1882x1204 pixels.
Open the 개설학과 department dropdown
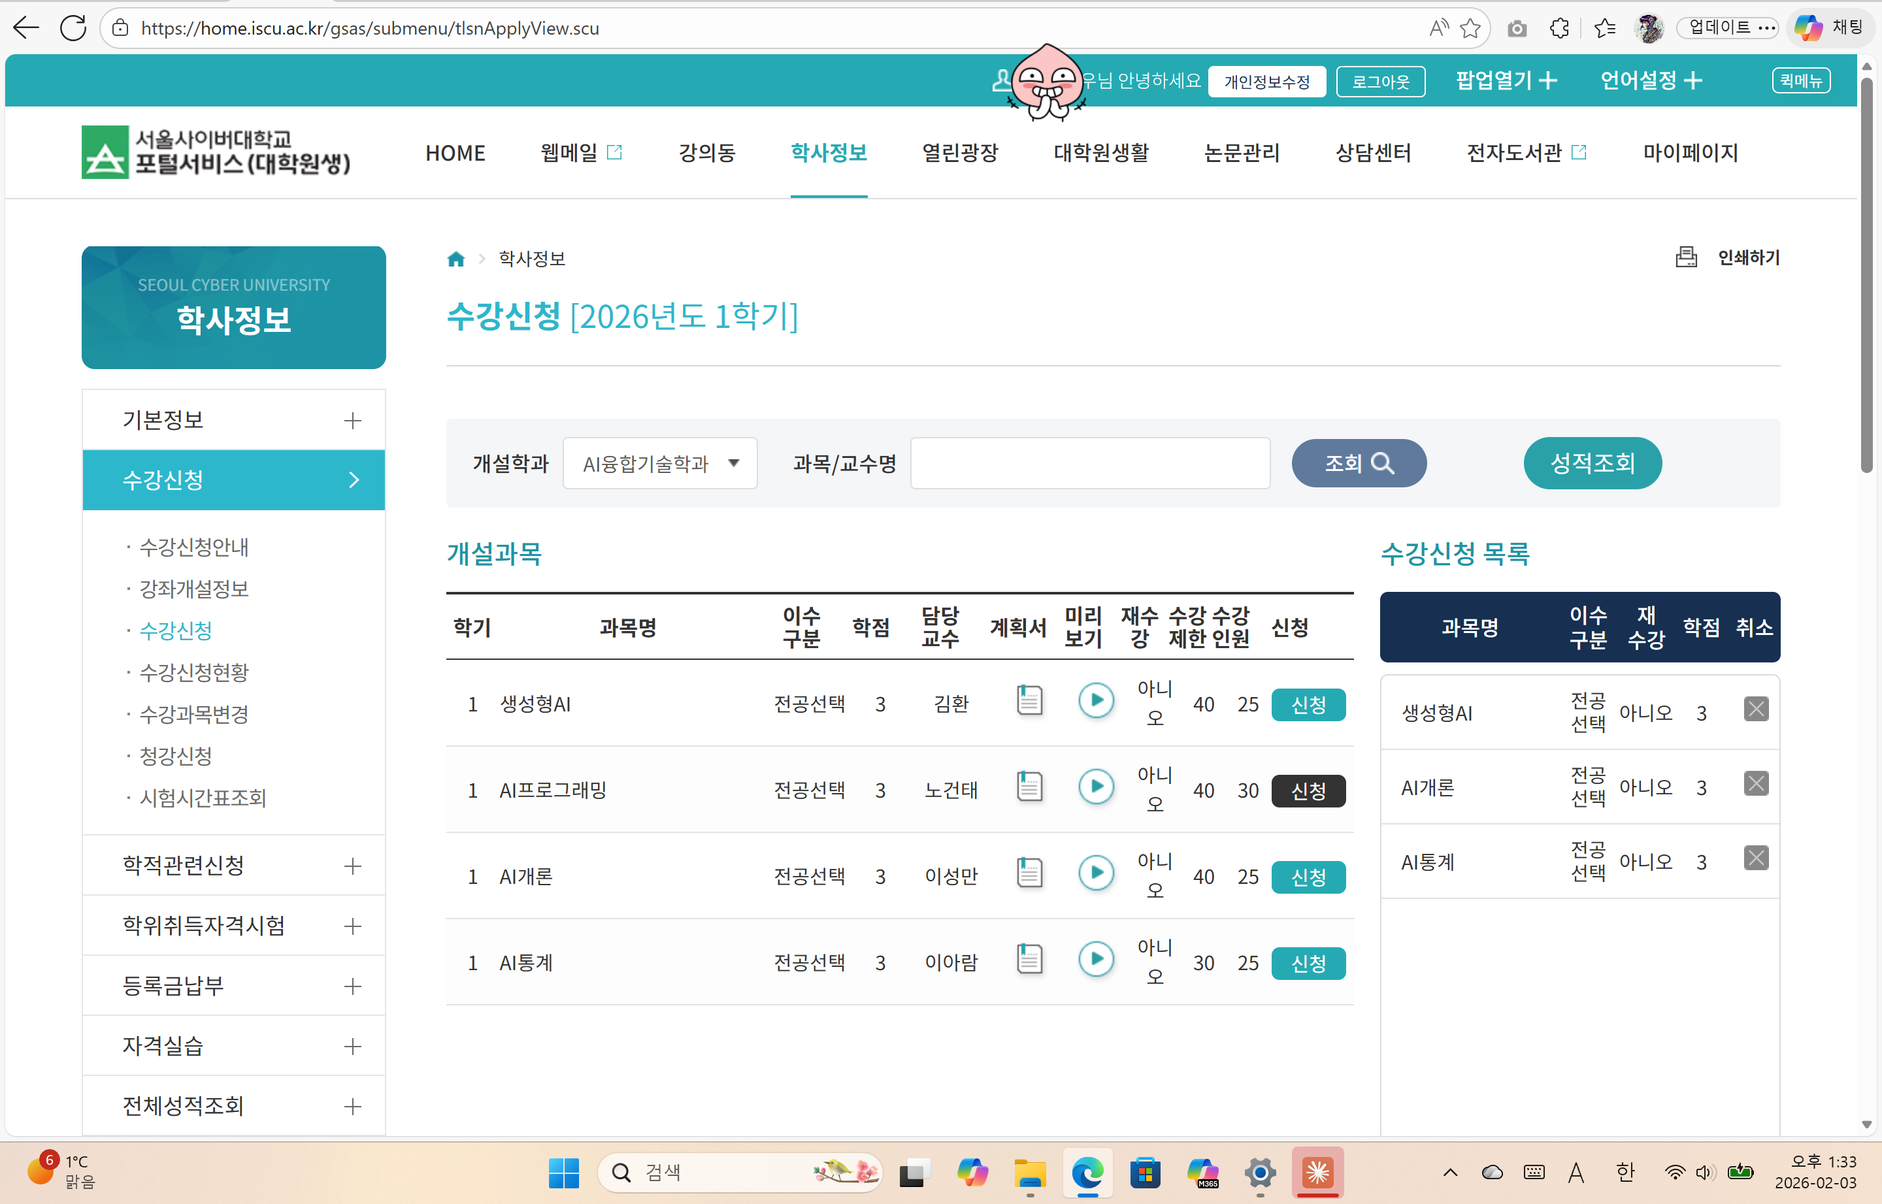tap(659, 464)
